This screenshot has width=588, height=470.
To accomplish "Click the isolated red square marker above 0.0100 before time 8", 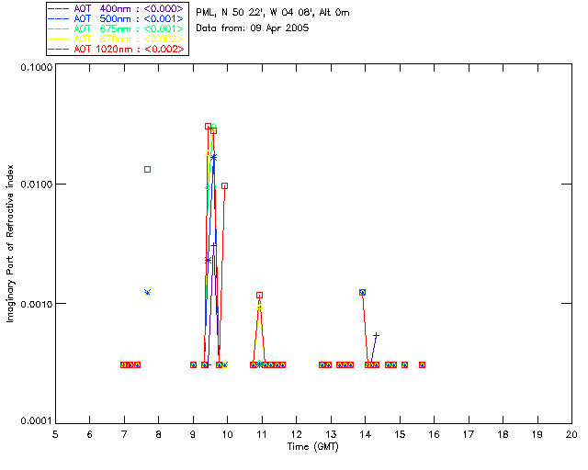I will coord(147,170).
